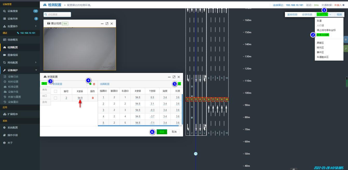The image size is (348, 170).
Task: Expand the 批量操作 sidebar submenu
Action: click(x=36, y=26)
